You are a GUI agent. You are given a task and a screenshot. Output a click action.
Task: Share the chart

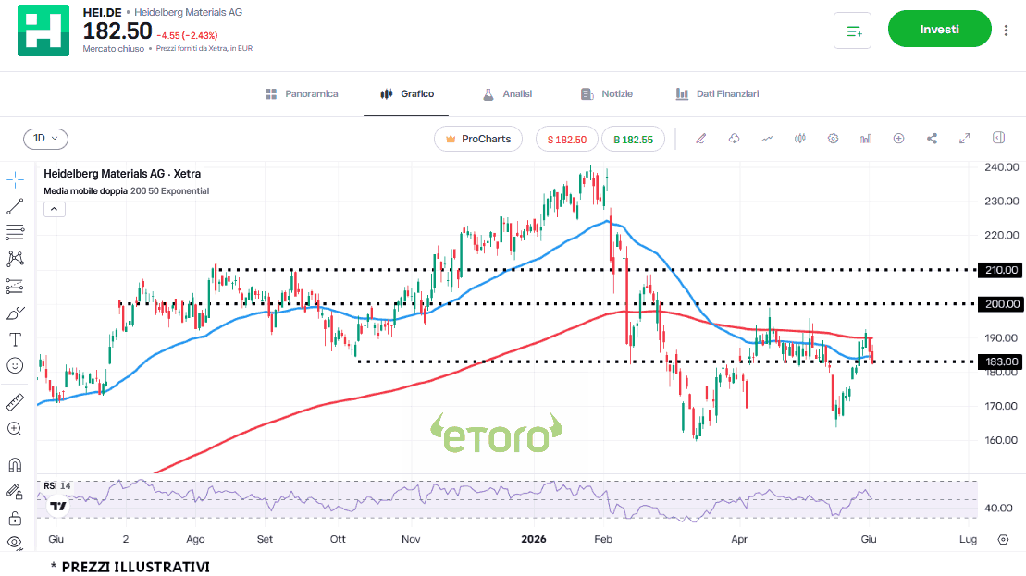click(x=932, y=139)
